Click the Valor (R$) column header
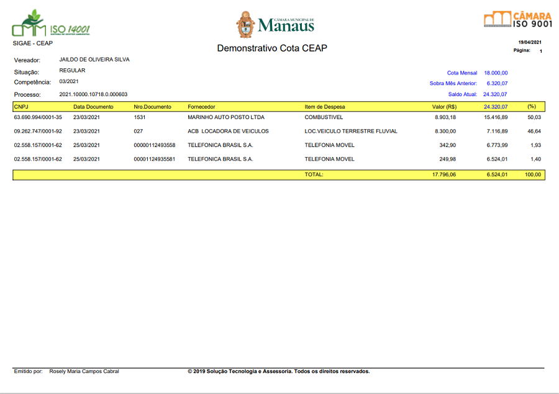 coord(443,107)
